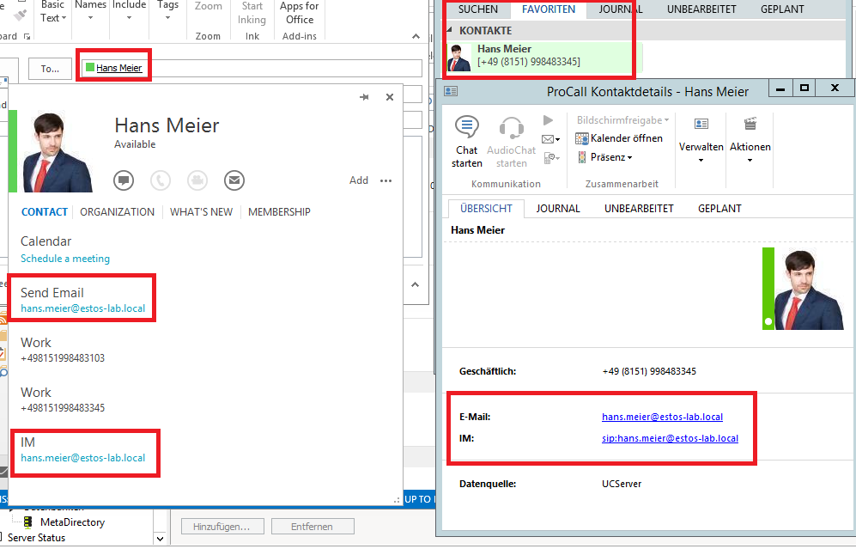Click the Chat starten speech bubble icon
856x549 pixels.
[x=467, y=127]
